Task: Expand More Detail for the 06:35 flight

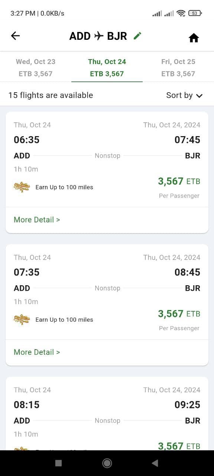Action: point(37,220)
